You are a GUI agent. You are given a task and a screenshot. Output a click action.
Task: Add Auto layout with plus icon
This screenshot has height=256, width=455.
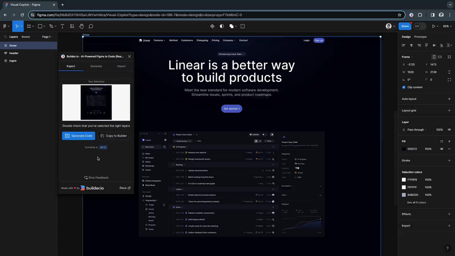pyautogui.click(x=449, y=99)
